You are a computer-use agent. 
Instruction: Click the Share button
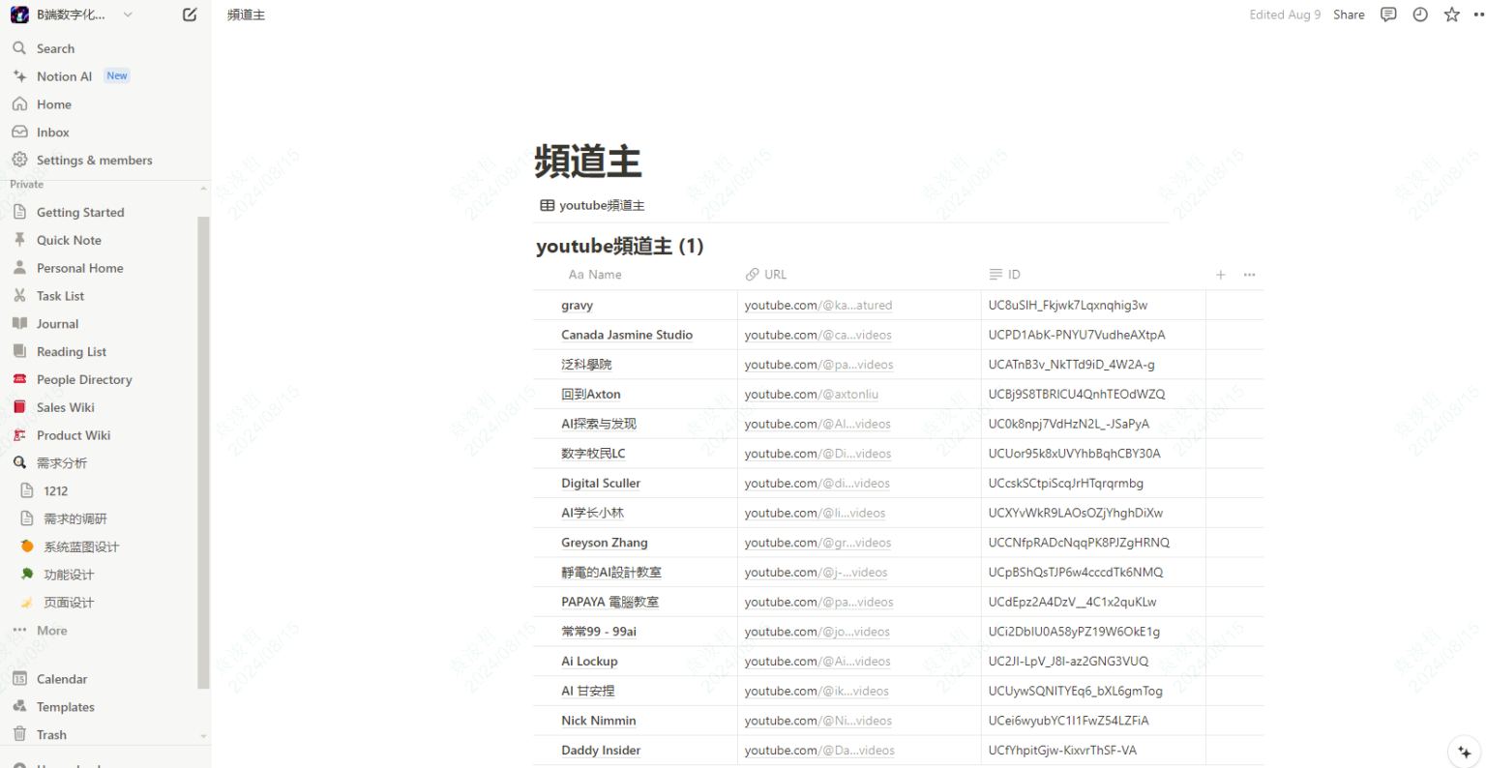1349,14
